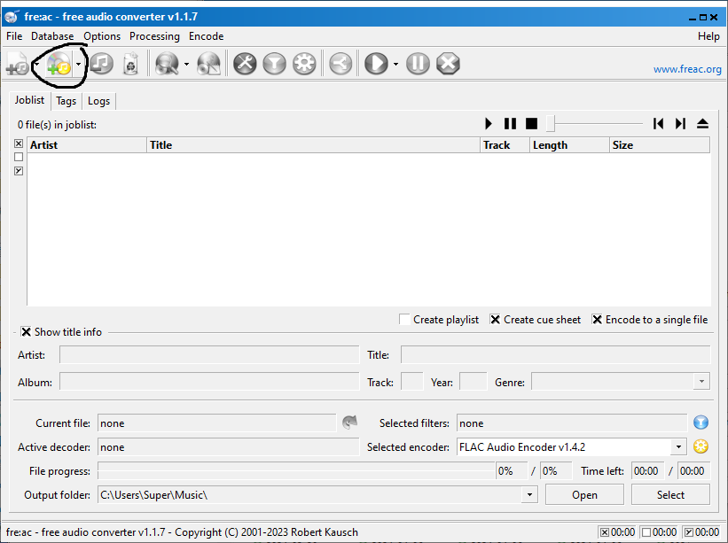
Task: Open the Database menu
Action: [52, 36]
